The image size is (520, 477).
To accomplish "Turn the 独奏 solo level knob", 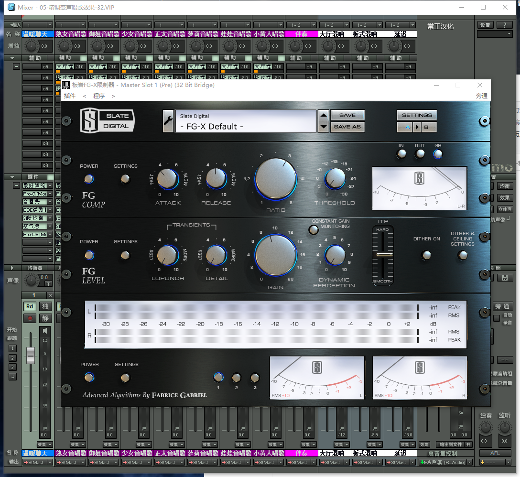I will point(486,428).
